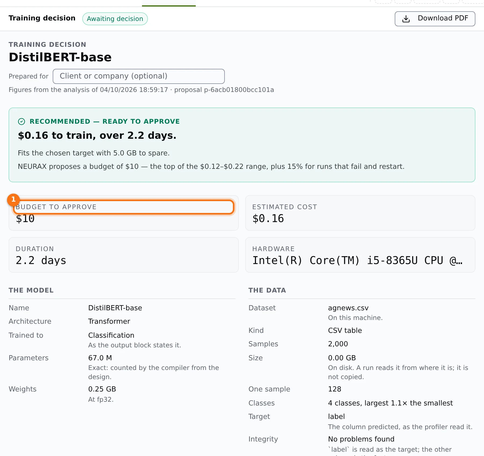Click the 2,000 samples value
Image resolution: width=484 pixels, height=456 pixels.
pos(338,344)
